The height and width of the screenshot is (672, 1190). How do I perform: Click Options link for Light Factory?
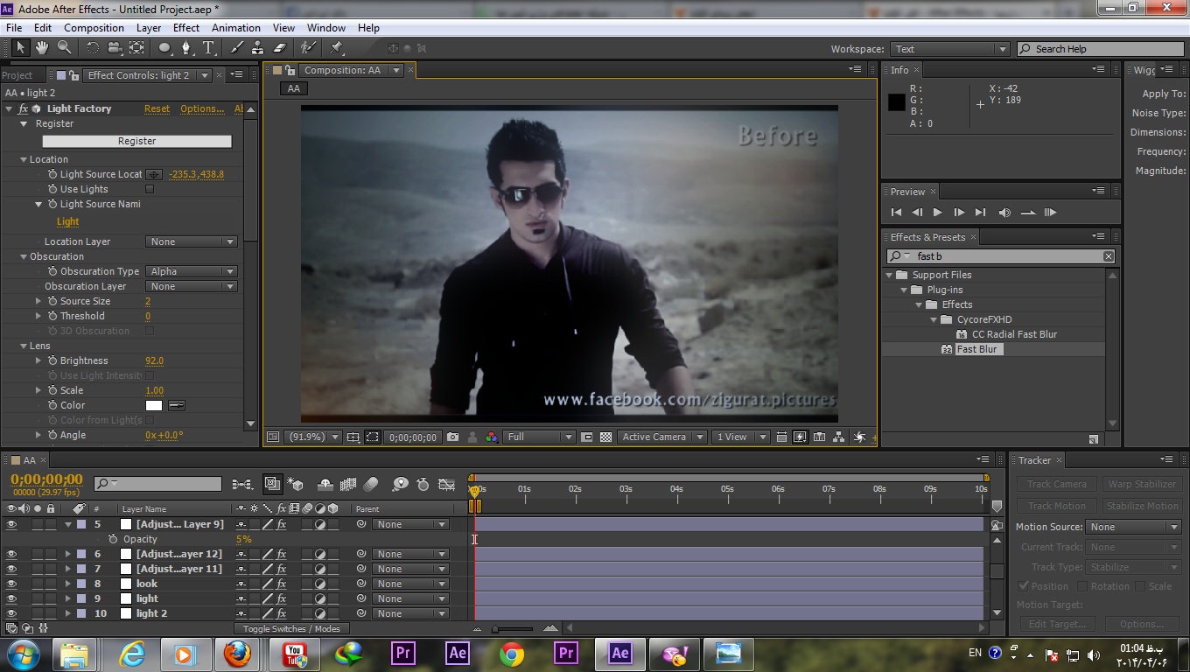click(x=202, y=108)
